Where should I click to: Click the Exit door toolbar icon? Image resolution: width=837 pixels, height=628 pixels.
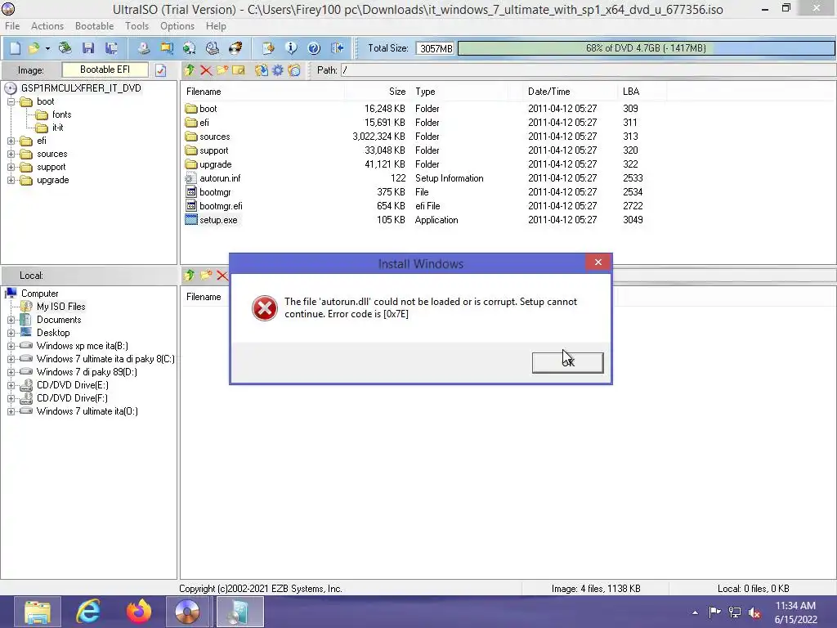tap(338, 48)
